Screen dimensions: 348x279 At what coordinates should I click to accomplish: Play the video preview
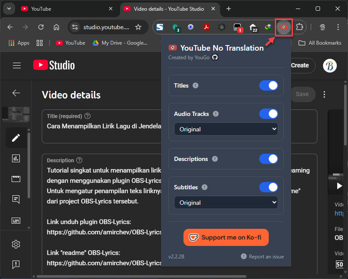[x=339, y=186]
